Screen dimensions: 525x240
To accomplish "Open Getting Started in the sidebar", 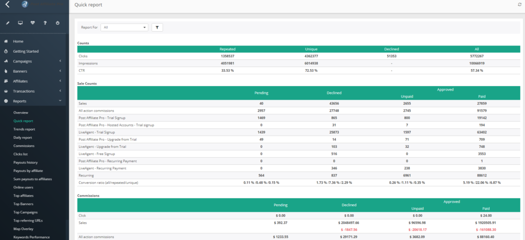I will [x=26, y=51].
